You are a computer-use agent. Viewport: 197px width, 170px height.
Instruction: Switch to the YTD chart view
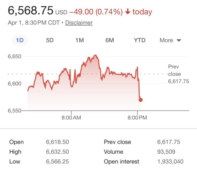(x=139, y=40)
